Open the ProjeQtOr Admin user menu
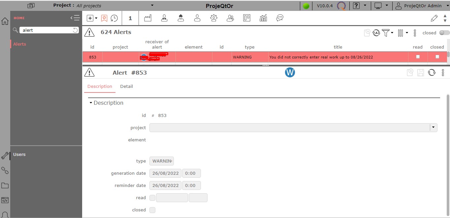 [x=418, y=6]
